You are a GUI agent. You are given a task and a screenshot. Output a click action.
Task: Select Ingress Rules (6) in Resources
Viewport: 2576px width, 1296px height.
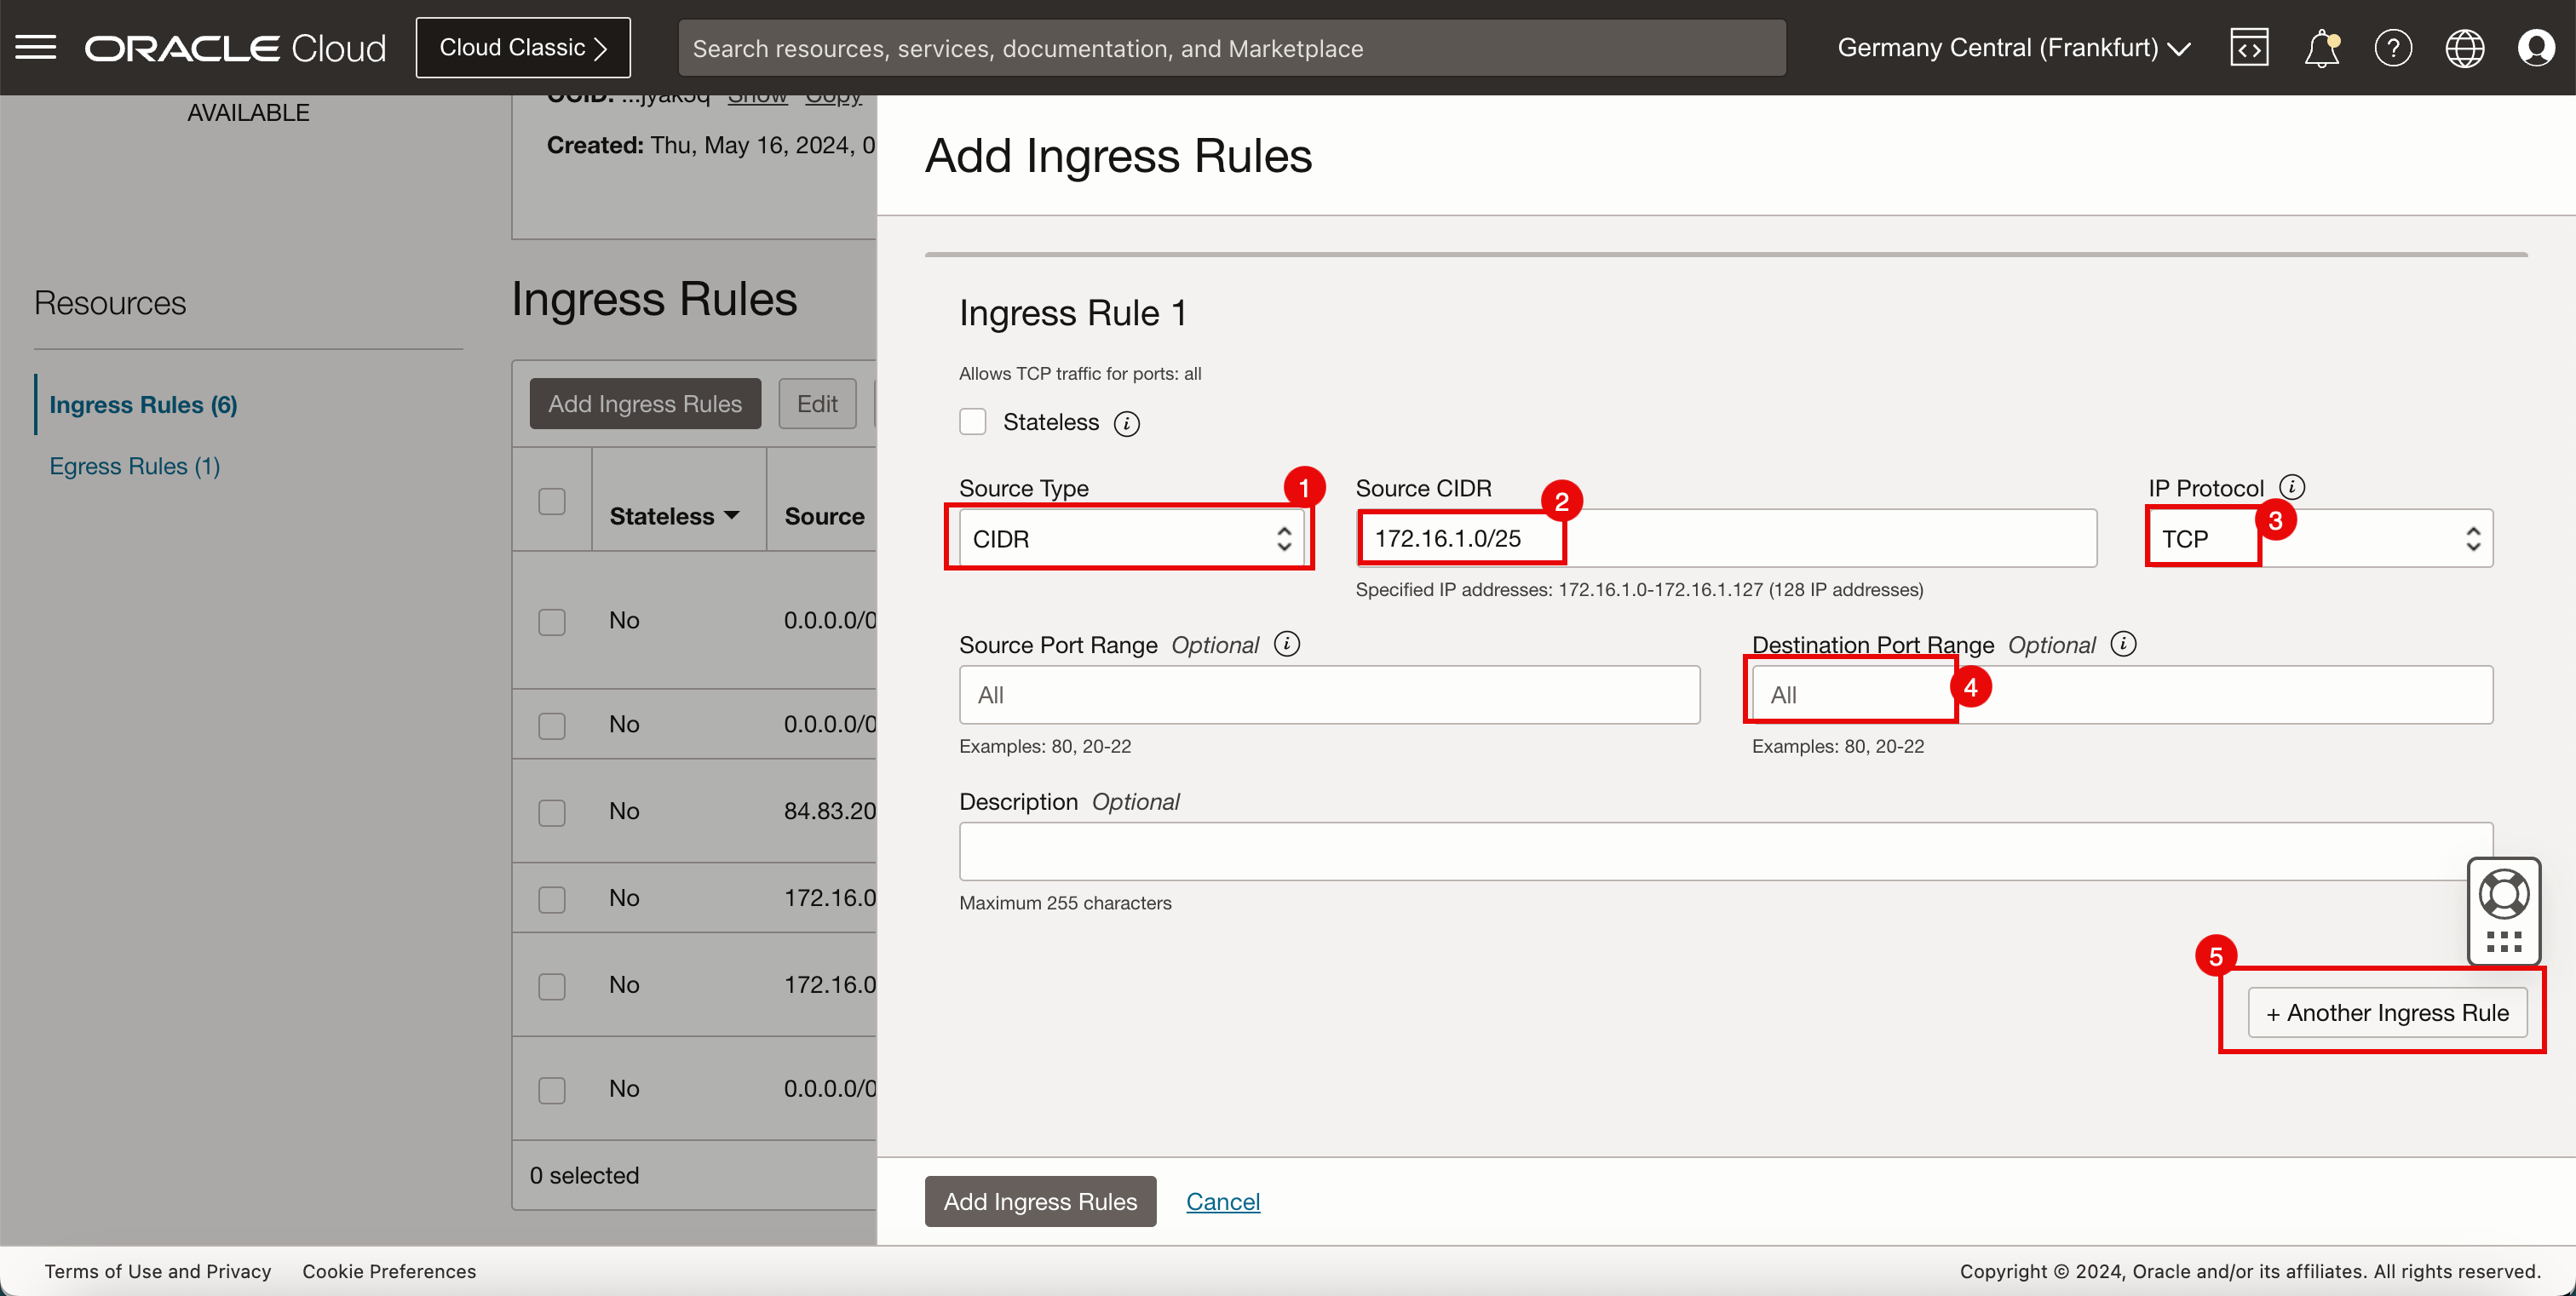pos(143,404)
